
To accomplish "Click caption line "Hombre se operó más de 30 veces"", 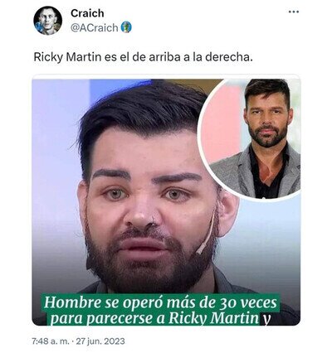I will [x=160, y=302].
